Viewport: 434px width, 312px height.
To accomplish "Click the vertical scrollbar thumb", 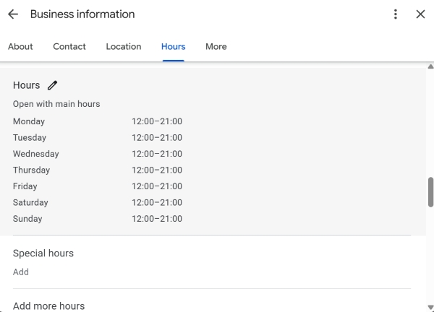I will pos(430,192).
